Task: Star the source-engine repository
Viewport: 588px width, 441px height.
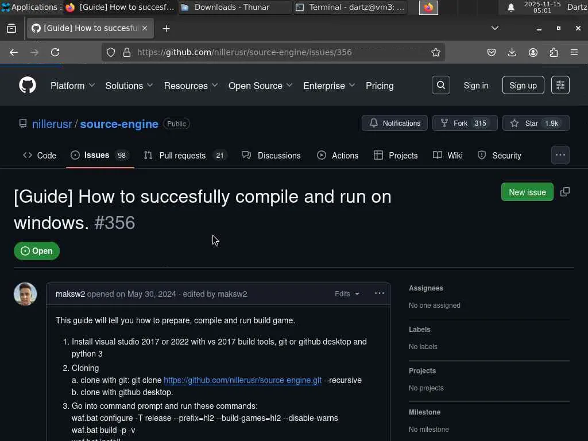Action: (x=536, y=123)
